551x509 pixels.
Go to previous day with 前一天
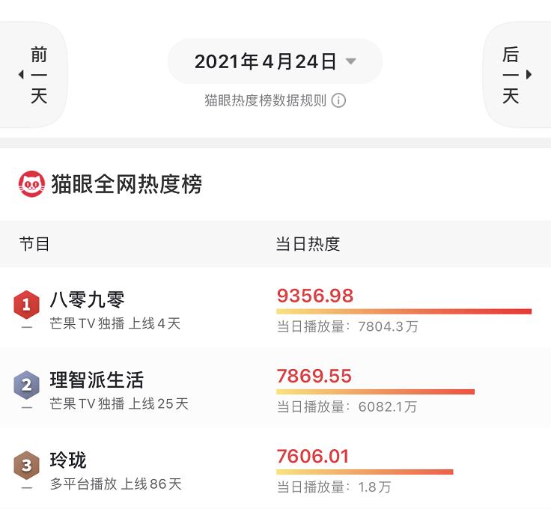coord(39,75)
